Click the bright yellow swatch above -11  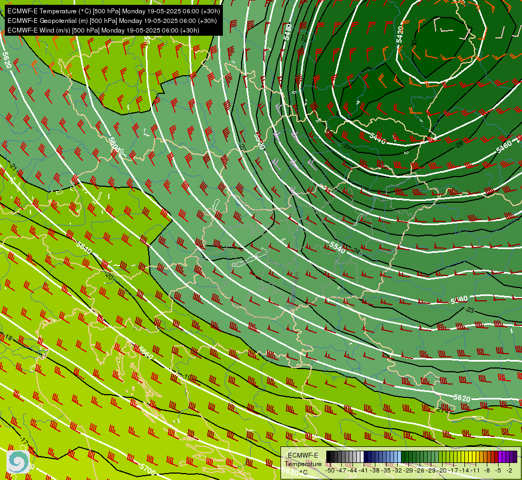click(x=474, y=457)
